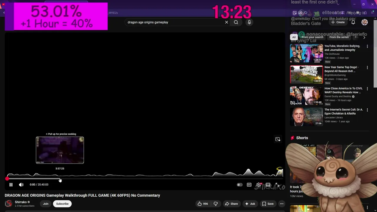Switch to theater mode
This screenshot has height=212, width=377.
[268, 185]
